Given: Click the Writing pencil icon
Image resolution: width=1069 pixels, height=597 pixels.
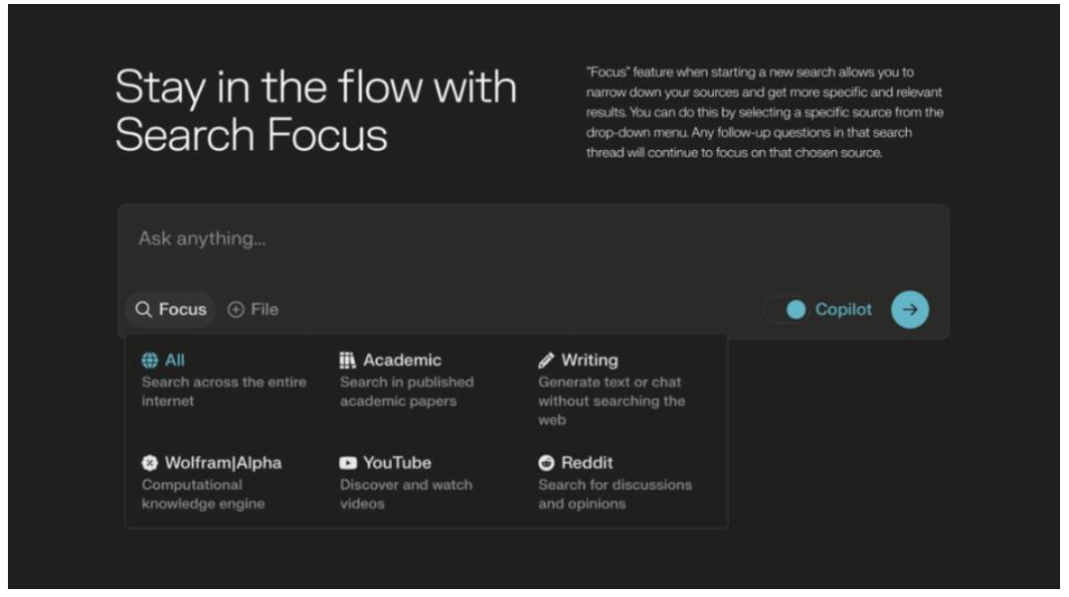Looking at the screenshot, I should tap(546, 361).
